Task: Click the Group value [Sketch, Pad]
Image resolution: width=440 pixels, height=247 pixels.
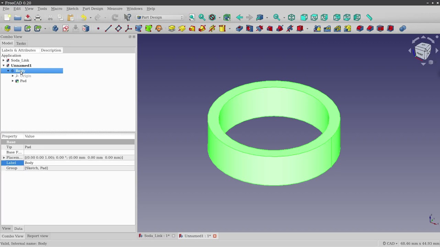Action: coord(79,168)
